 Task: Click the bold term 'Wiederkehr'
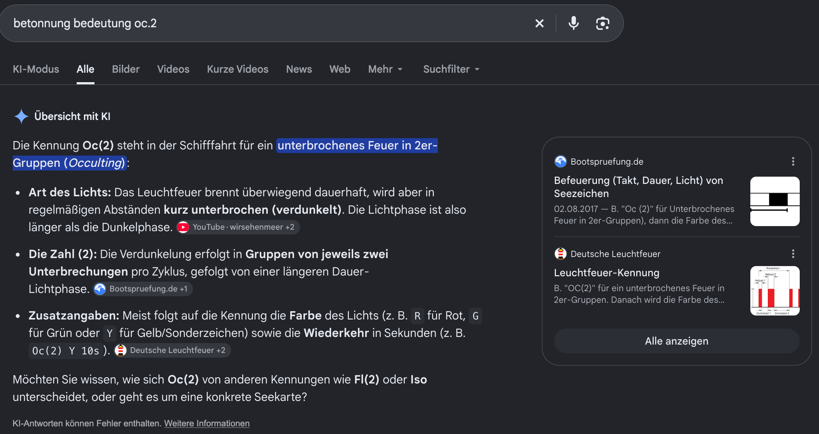336,333
